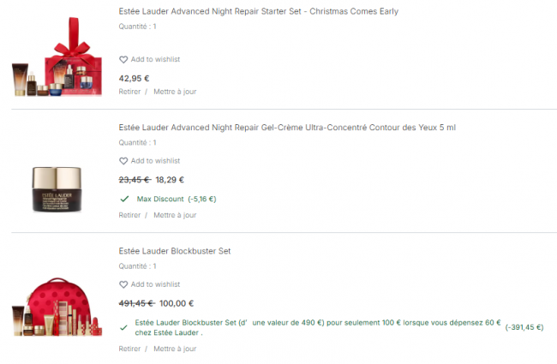Click Mettre à jour under the Blockbuster Set
Screen dimensions: 557x364
[175, 349]
